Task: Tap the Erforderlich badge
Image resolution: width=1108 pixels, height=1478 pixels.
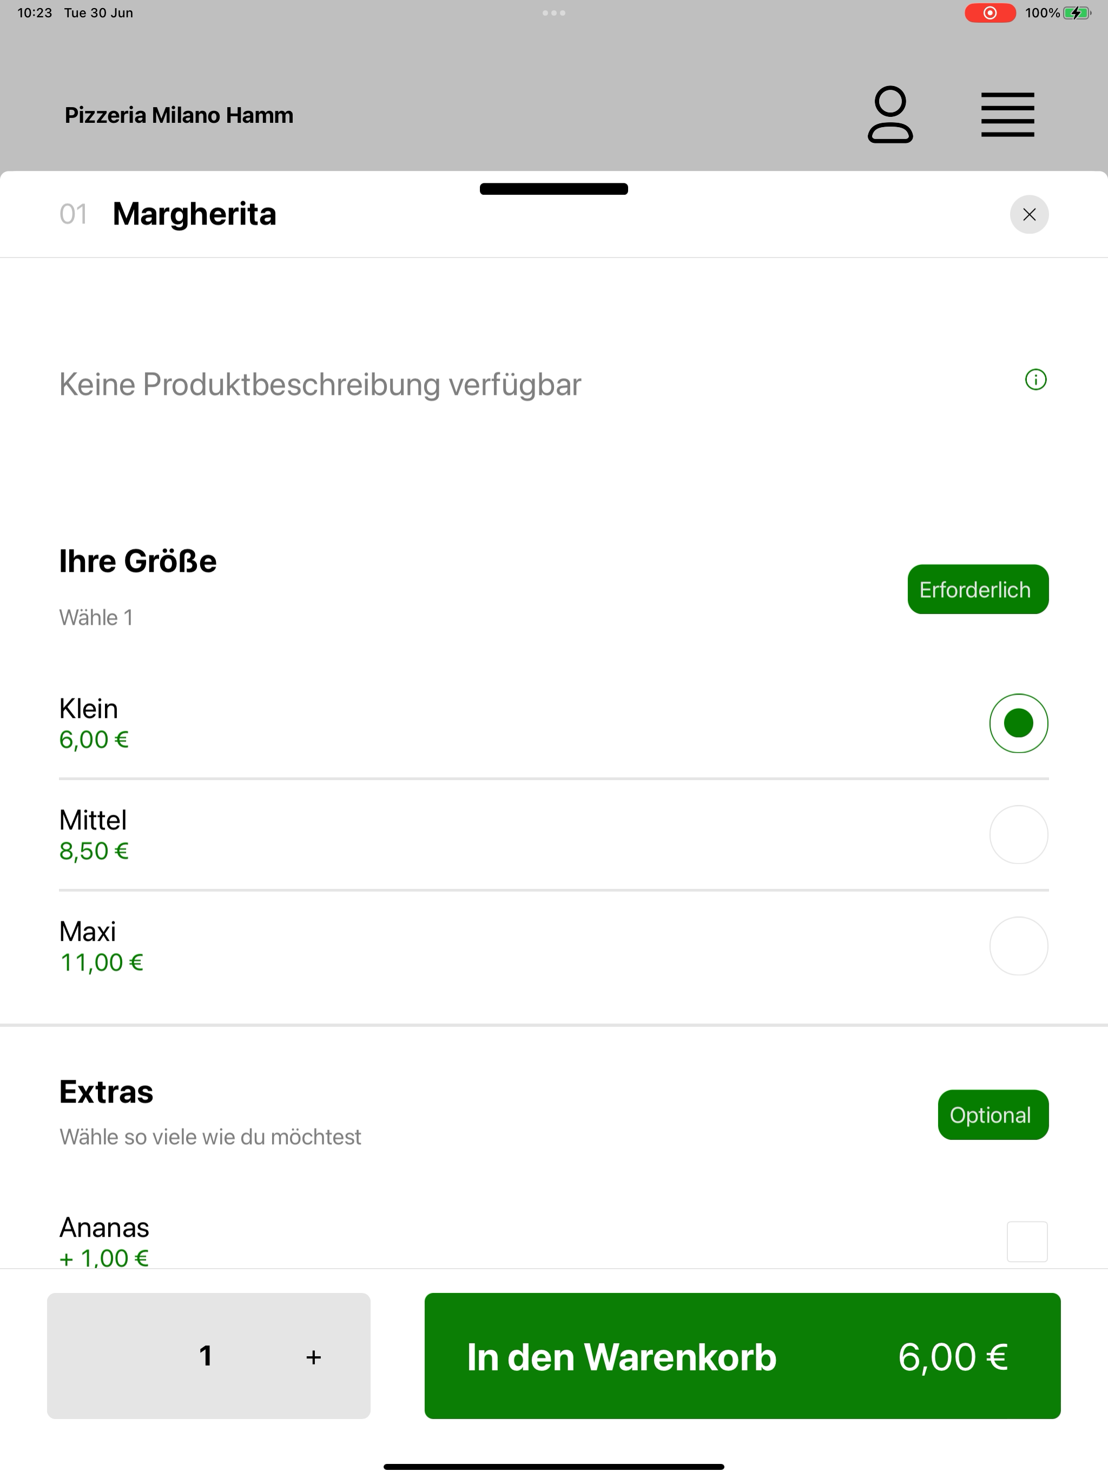Action: (x=978, y=589)
